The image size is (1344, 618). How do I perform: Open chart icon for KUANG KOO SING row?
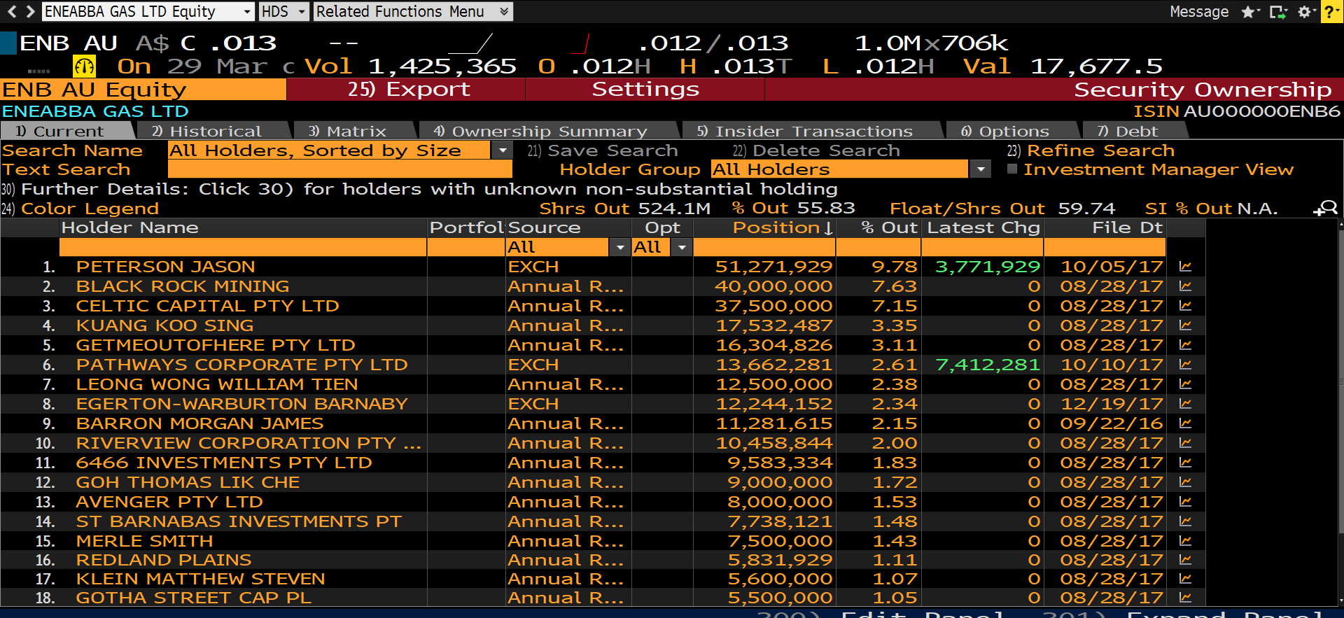(x=1185, y=325)
